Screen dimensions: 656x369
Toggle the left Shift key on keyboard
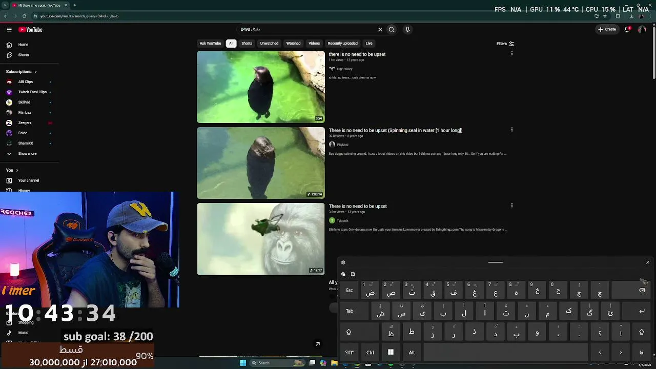point(359,332)
